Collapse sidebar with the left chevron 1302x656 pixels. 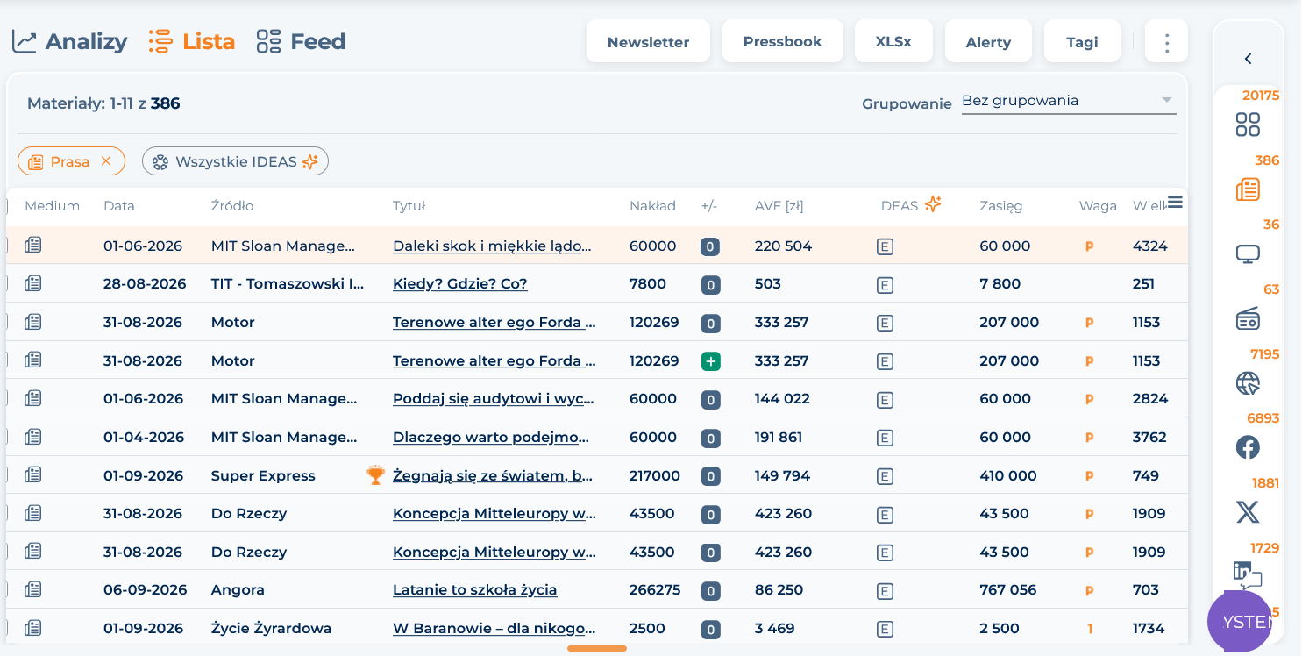coord(1248,59)
